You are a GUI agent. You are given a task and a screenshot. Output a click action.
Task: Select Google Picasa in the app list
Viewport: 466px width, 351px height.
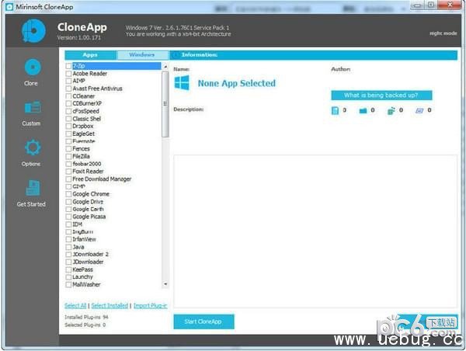pyautogui.click(x=89, y=217)
